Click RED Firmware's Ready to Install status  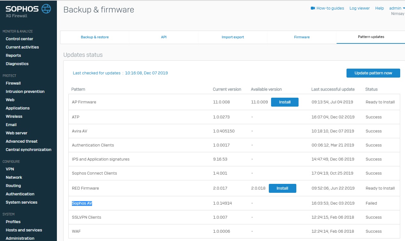tap(380, 188)
